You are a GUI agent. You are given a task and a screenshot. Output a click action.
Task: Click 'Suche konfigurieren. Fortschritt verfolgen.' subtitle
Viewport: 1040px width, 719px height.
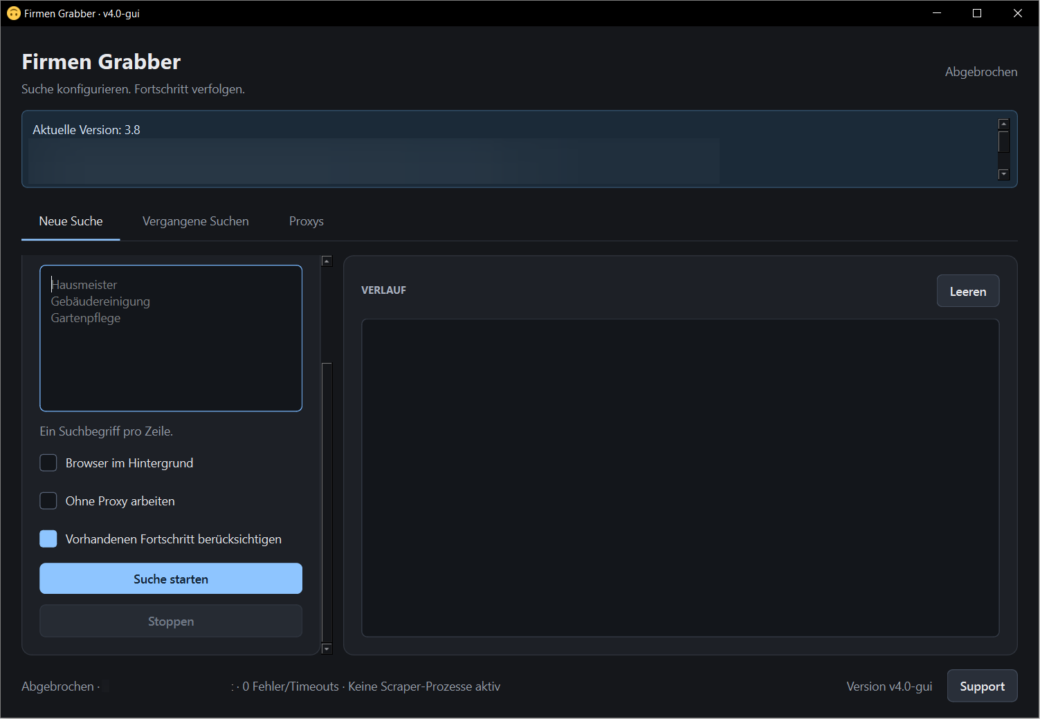(x=133, y=89)
